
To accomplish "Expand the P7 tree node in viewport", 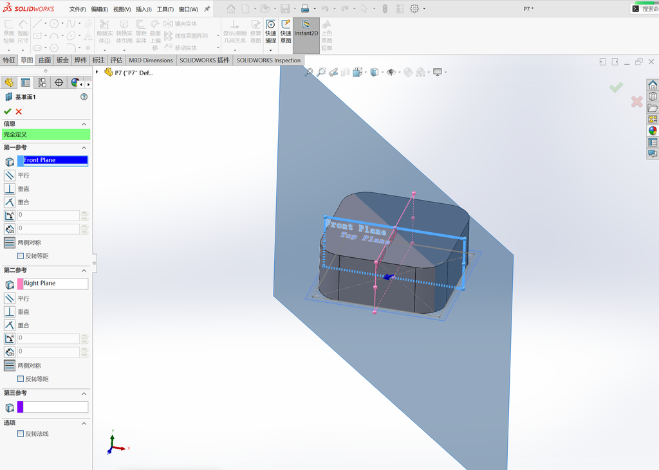I will tap(97, 72).
